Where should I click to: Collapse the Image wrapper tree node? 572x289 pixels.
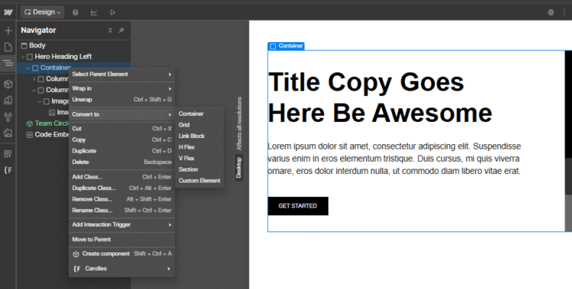click(x=40, y=101)
